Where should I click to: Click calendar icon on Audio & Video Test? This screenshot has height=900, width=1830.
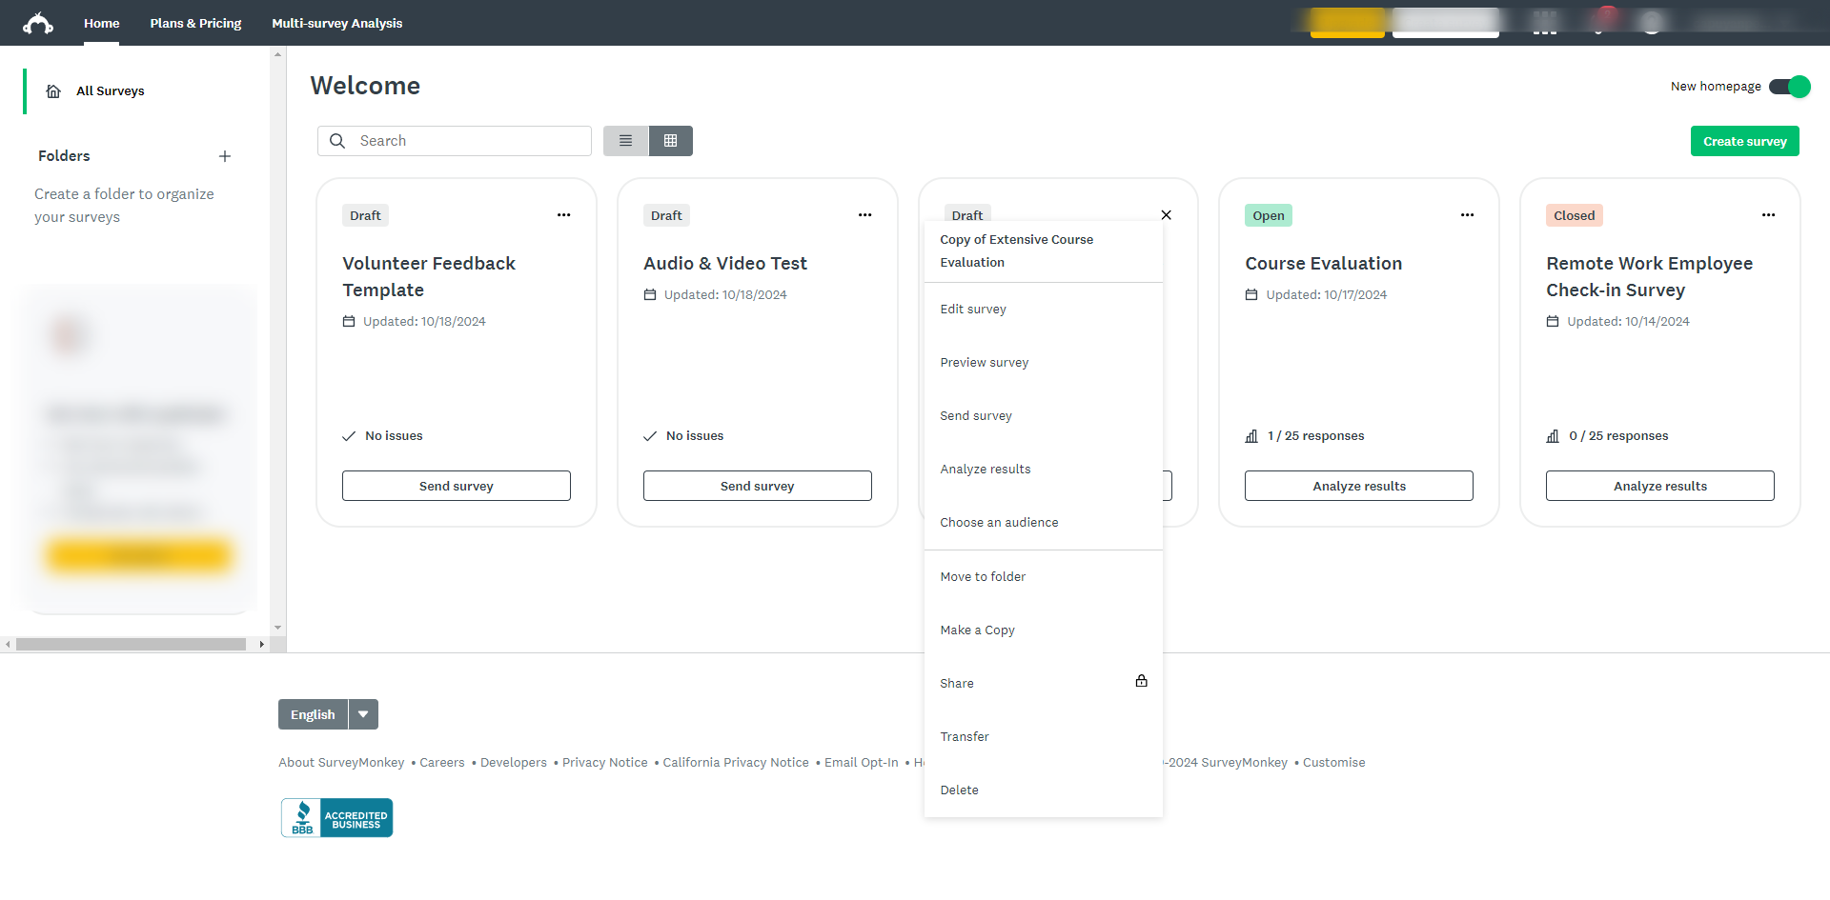click(x=650, y=295)
